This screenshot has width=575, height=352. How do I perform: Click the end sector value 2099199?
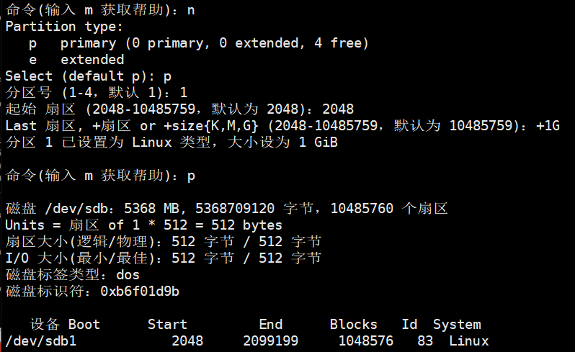270,340
